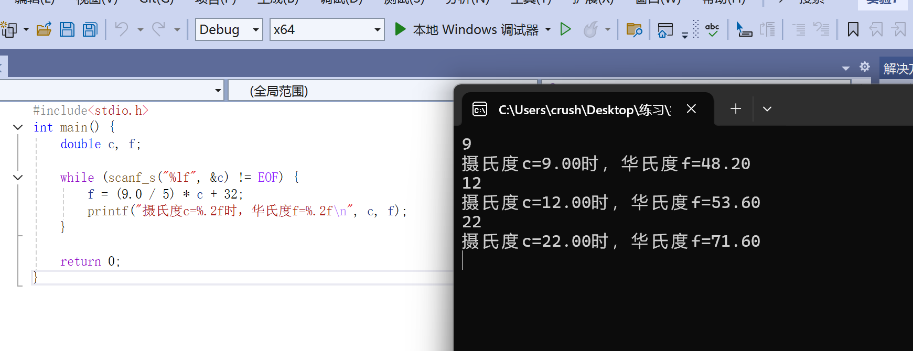Click terminal output line f=71.60
This screenshot has height=351, width=913.
pos(611,242)
